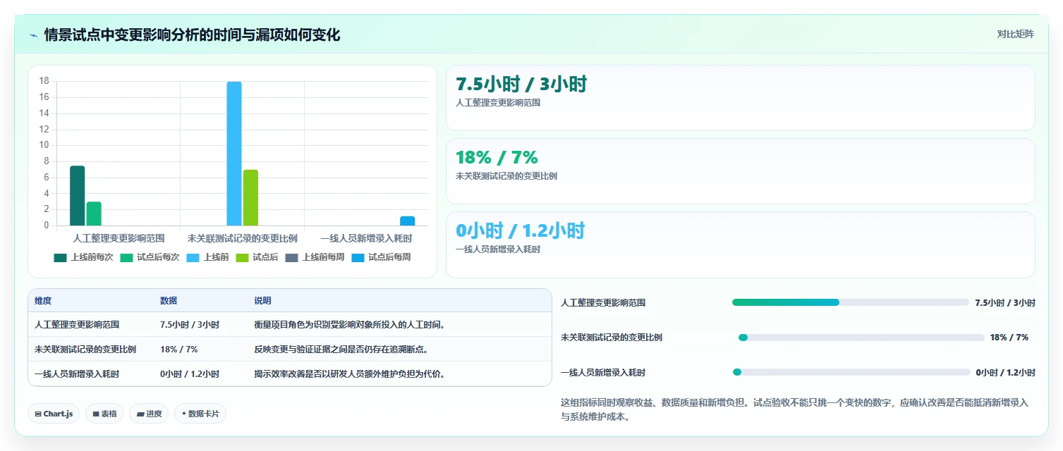The width and height of the screenshot is (1063, 451).
Task: Open the 0小时 / 1.2小时 data card
Action: coord(741,245)
